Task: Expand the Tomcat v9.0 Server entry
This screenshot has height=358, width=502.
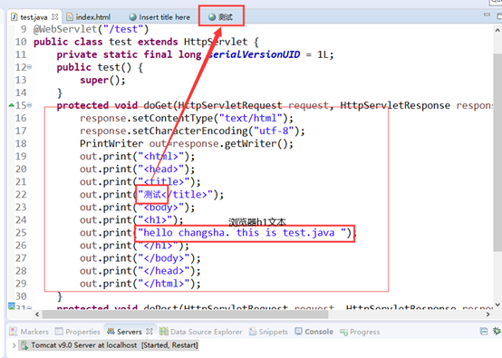Action: point(14,345)
